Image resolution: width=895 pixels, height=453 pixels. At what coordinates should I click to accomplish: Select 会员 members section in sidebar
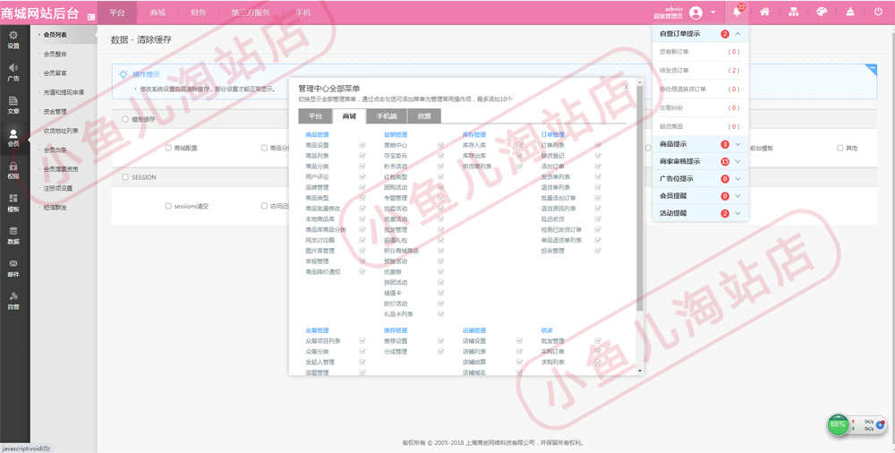click(x=13, y=138)
